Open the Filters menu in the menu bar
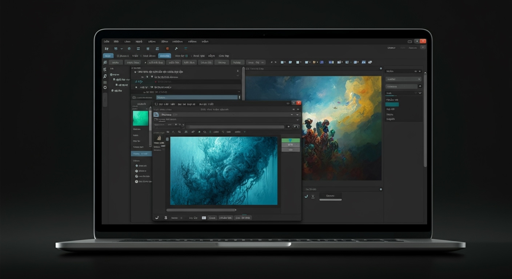512x279 pixels. 165,41
